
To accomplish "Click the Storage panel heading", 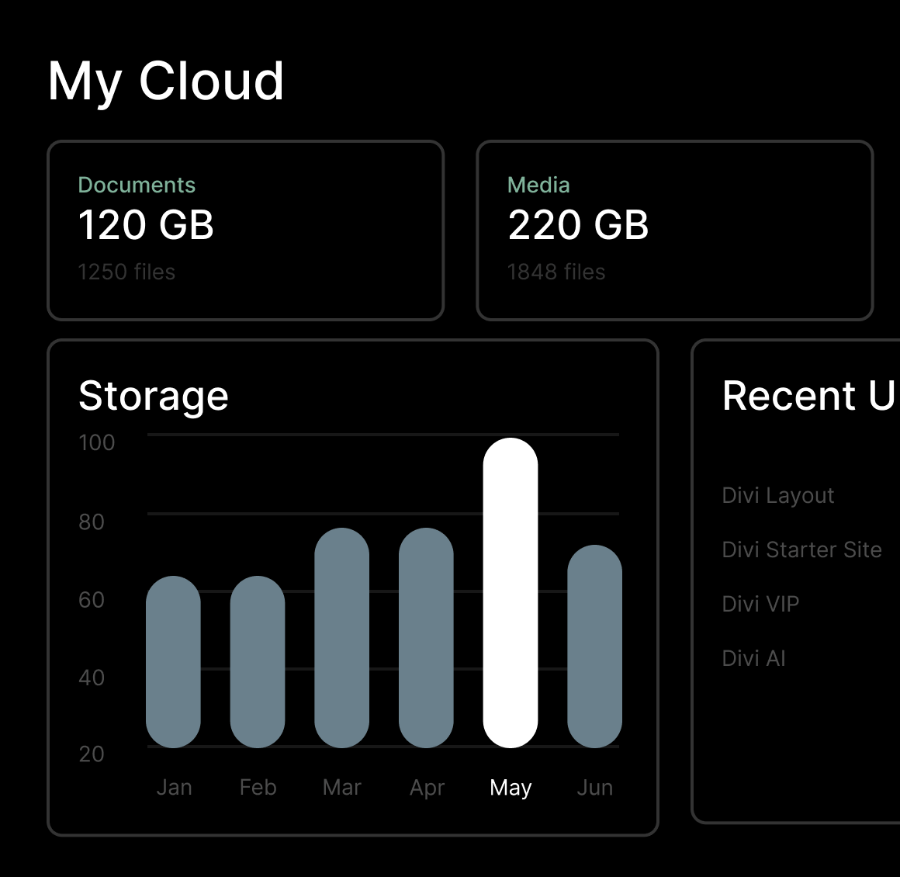I will (x=154, y=396).
